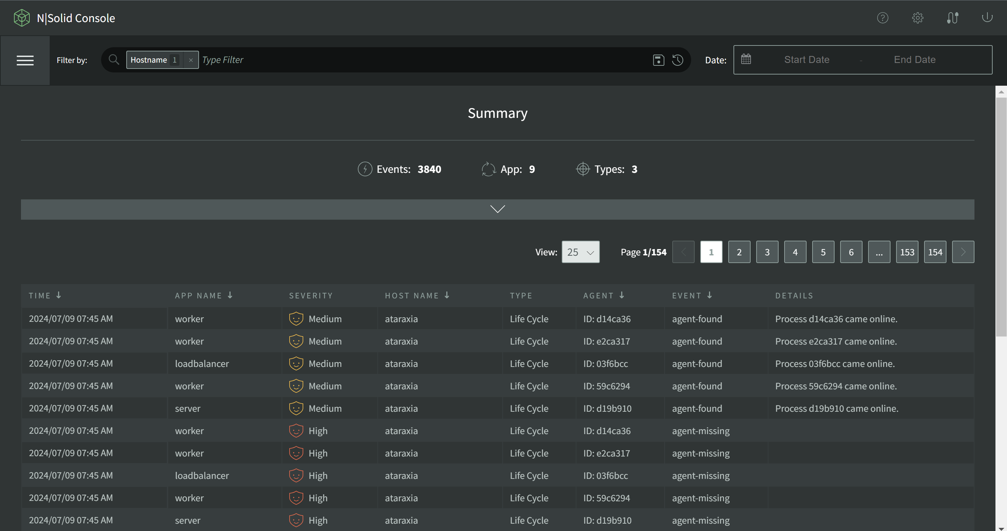Select page 1 button
Screen dimensions: 1007x531
[x=711, y=252]
